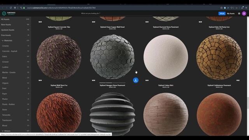Click the Stylized Cobblestone Pavement title

tap(219, 85)
